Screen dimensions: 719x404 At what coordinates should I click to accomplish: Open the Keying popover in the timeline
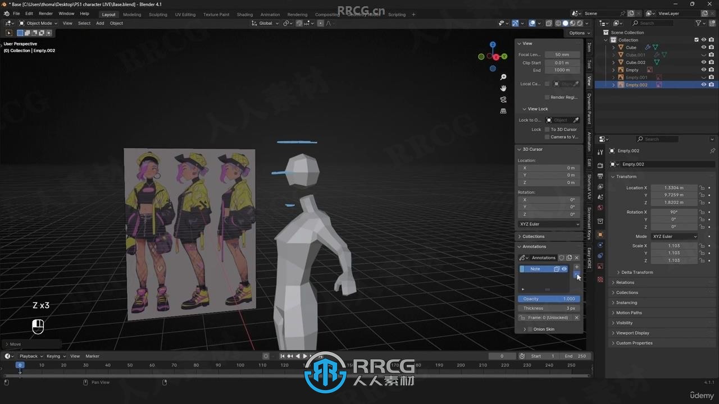(56, 356)
